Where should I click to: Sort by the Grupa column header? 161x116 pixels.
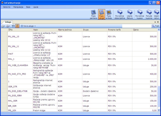95,30
